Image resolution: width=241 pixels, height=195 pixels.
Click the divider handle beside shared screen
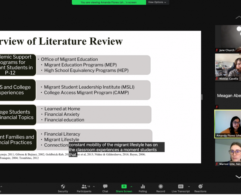pos(202,97)
